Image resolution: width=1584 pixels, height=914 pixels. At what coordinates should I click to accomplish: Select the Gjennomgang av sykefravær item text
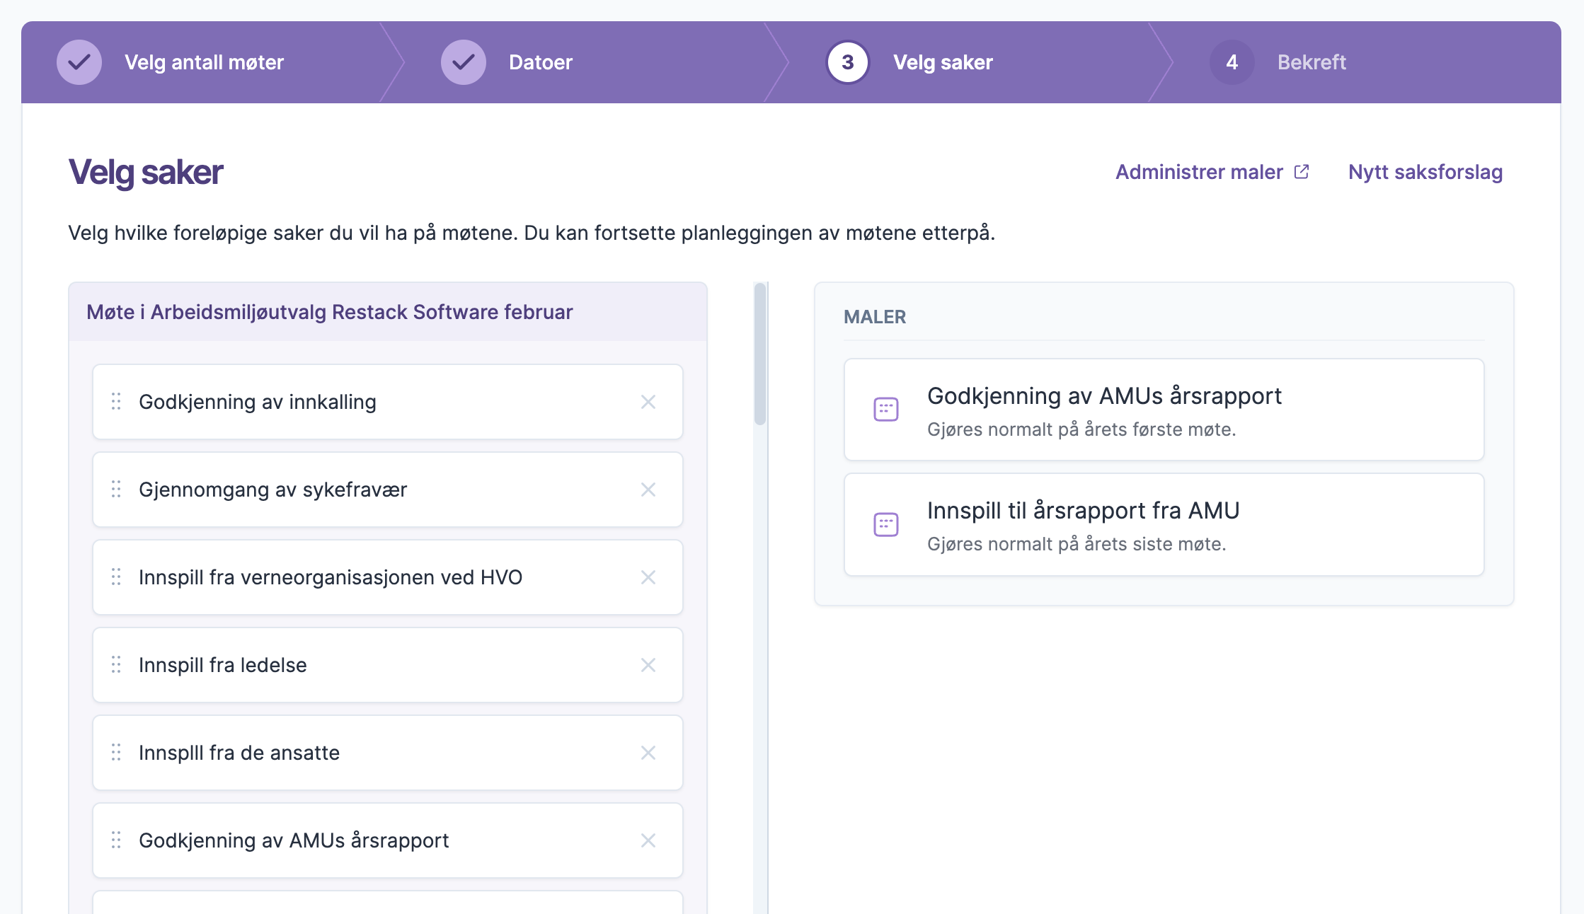click(x=273, y=490)
